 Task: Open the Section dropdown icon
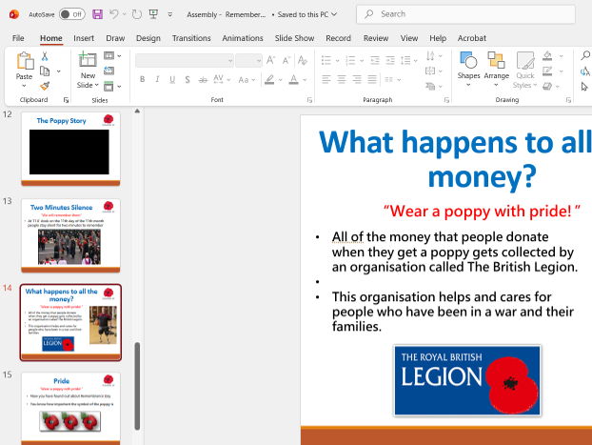[112, 86]
